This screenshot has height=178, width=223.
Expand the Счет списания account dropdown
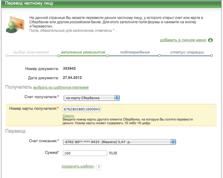click(x=119, y=142)
